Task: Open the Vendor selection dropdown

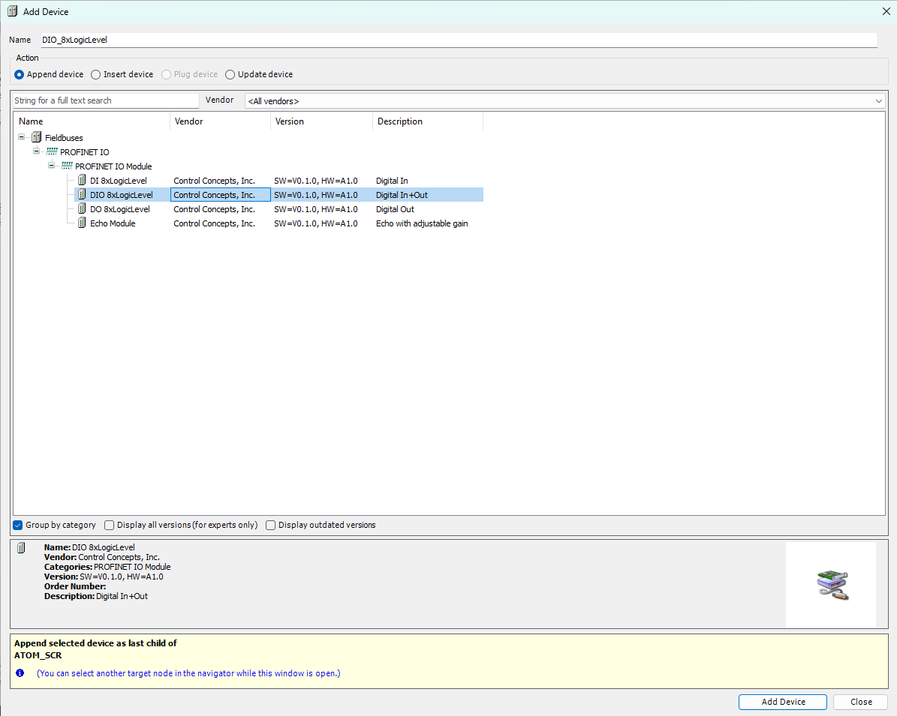Action: point(878,100)
